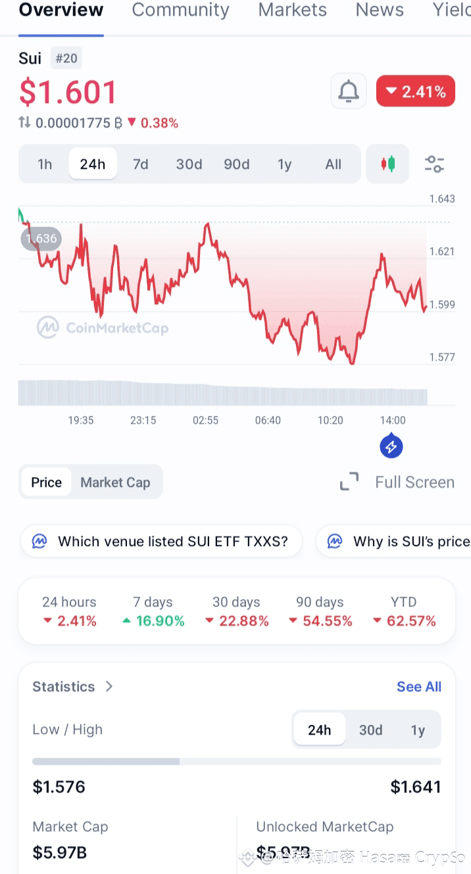471x874 pixels.
Task: Switch chart to Market Cap
Action: point(115,482)
